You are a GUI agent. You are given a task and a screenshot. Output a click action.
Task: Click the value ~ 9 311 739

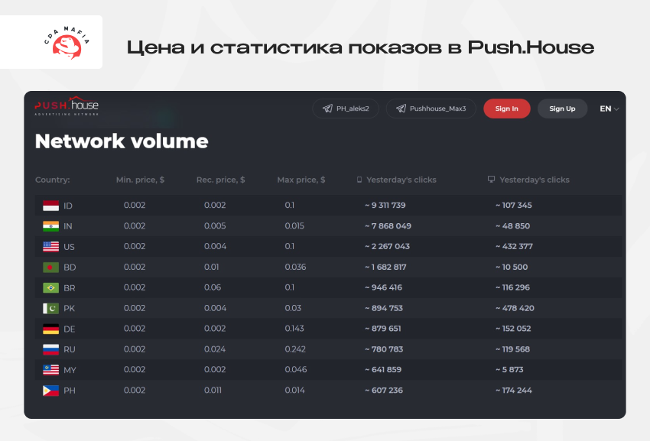[x=385, y=205]
